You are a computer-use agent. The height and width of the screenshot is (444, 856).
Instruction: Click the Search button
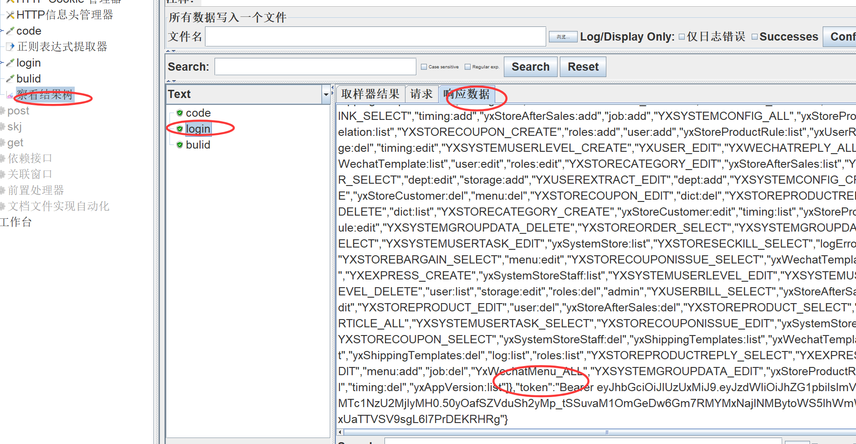tap(531, 67)
